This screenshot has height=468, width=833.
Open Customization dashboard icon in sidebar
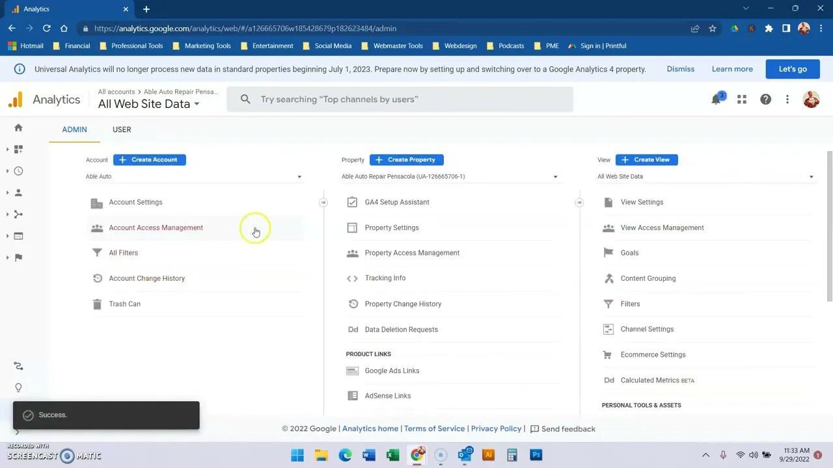click(x=18, y=149)
